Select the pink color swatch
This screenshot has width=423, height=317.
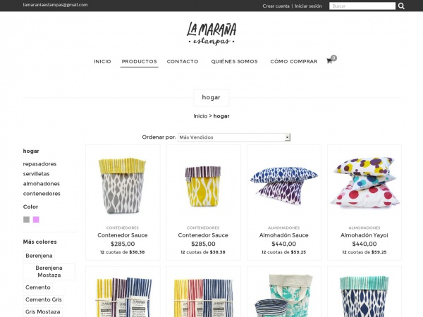(36, 219)
